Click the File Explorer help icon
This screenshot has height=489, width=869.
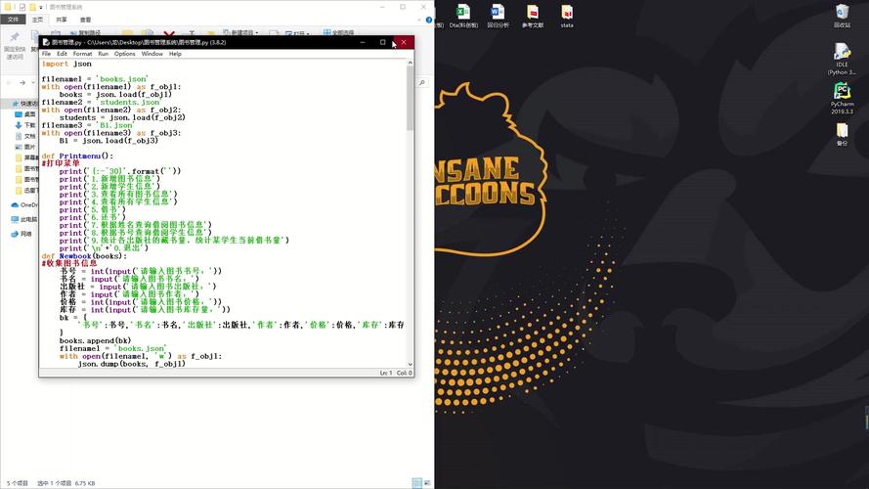pyautogui.click(x=429, y=20)
